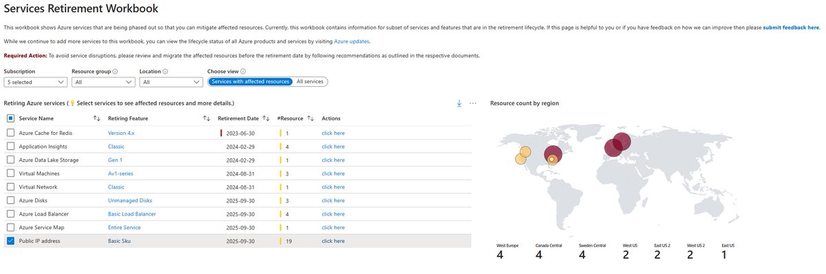Open Classic link for Application Insights
Screen dimensions: 826x274
pos(116,147)
